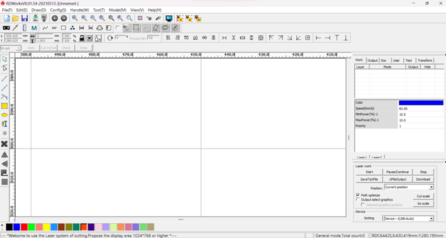Click the black X Delete tool
This screenshot has height=238, width=446.
(x=4, y=144)
